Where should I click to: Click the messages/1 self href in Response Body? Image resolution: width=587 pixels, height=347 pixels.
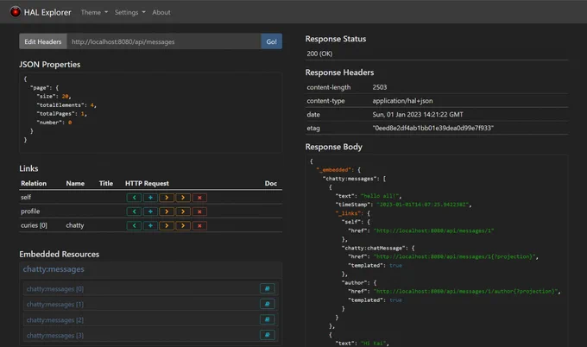pyautogui.click(x=433, y=231)
